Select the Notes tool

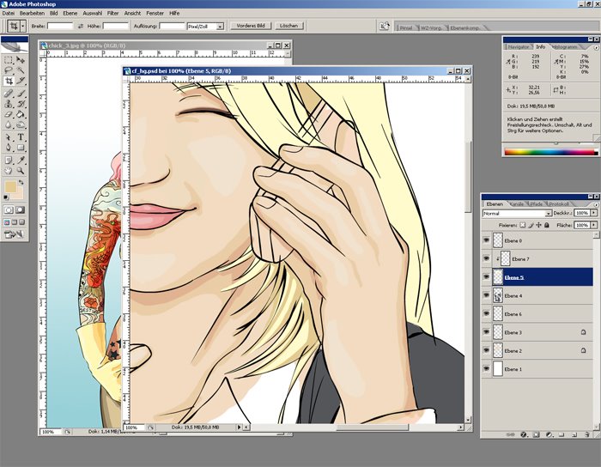pos(9,161)
